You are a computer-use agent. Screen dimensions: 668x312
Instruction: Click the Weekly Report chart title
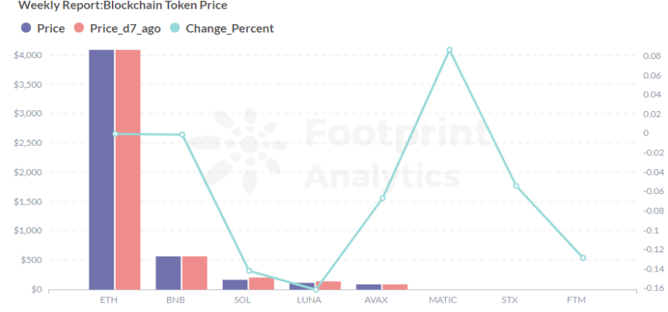coord(123,5)
